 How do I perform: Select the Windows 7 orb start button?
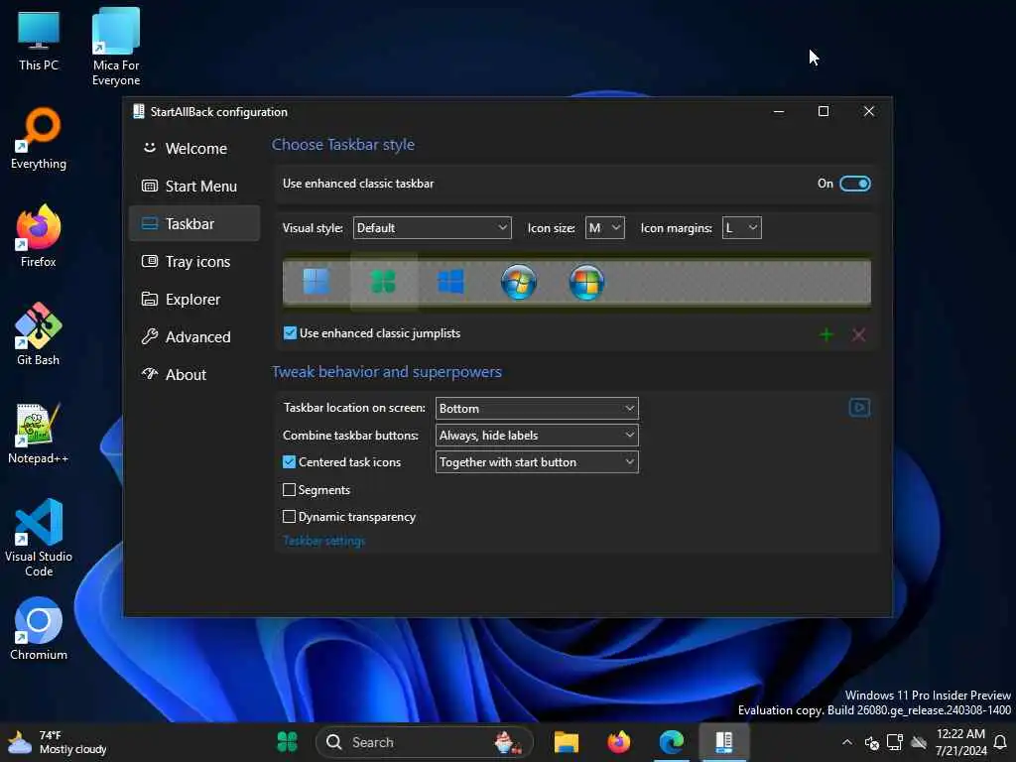[518, 282]
